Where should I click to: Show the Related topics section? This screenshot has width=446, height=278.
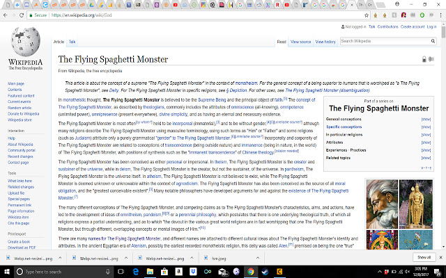(426, 158)
